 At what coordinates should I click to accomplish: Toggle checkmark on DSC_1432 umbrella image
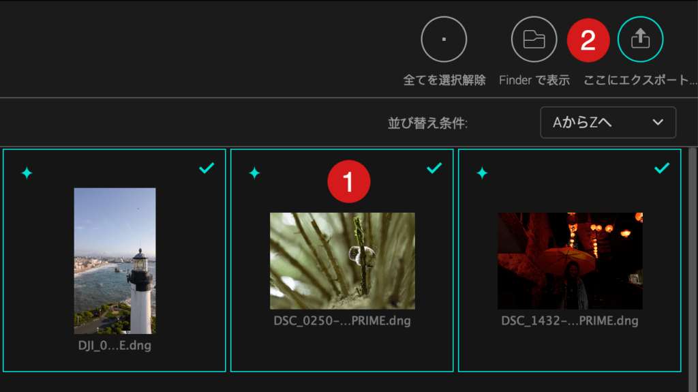coord(662,168)
